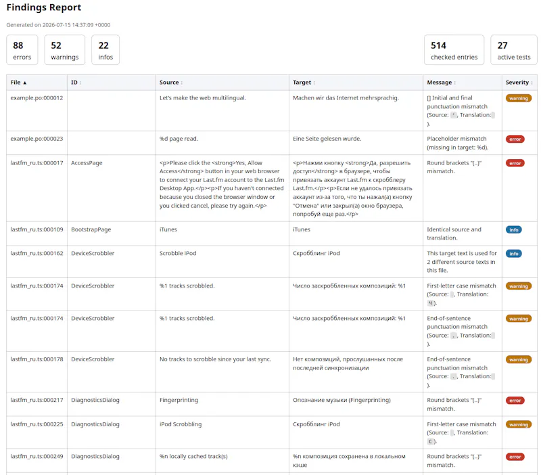Click the error badge on lastfm_ru.ts:000249 row
Screen dimensions: 541x475
click(x=515, y=457)
